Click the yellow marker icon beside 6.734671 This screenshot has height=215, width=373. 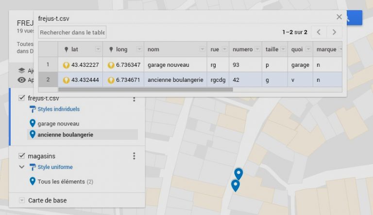pyautogui.click(x=111, y=80)
